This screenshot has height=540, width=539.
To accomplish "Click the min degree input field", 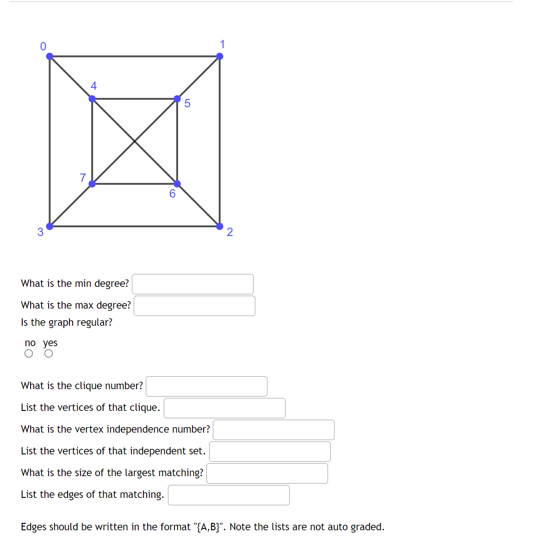I will [192, 284].
